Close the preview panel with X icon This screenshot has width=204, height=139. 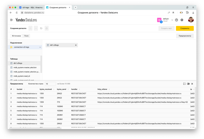coord(192,84)
